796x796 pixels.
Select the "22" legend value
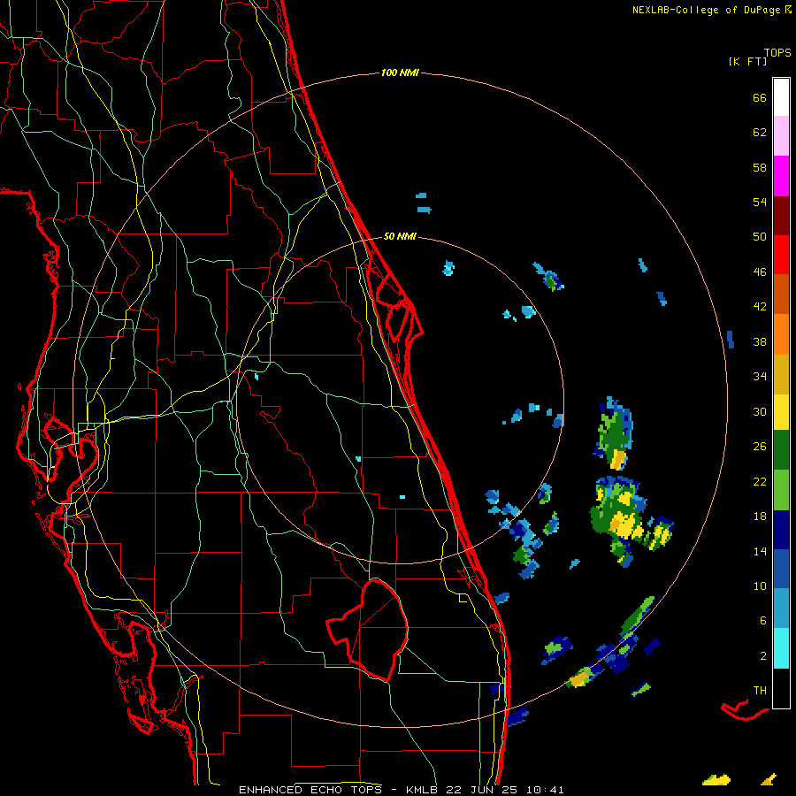click(x=760, y=482)
